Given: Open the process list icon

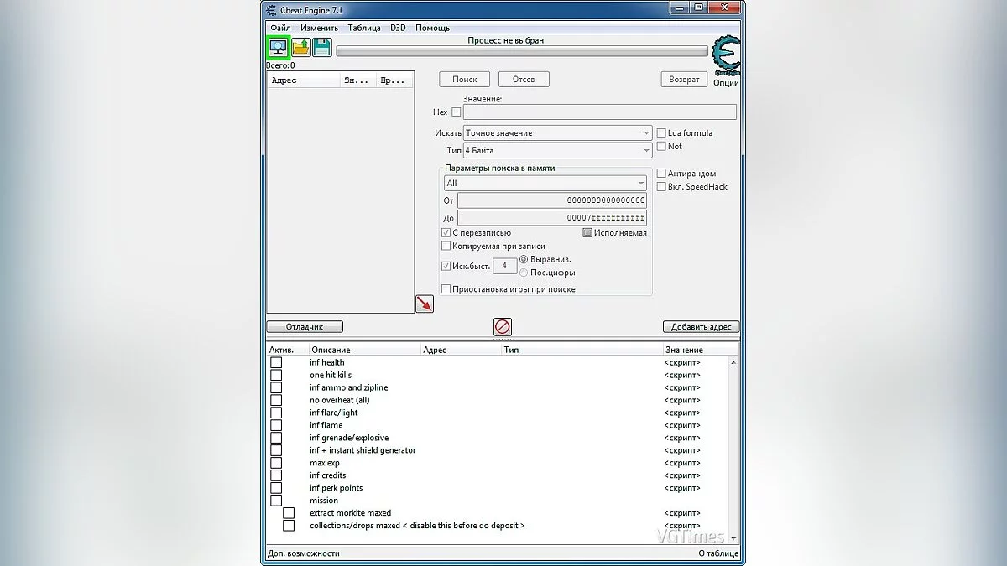Looking at the screenshot, I should point(278,47).
